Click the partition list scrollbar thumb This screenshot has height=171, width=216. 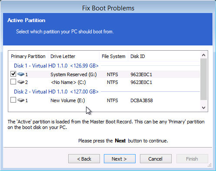(203, 79)
